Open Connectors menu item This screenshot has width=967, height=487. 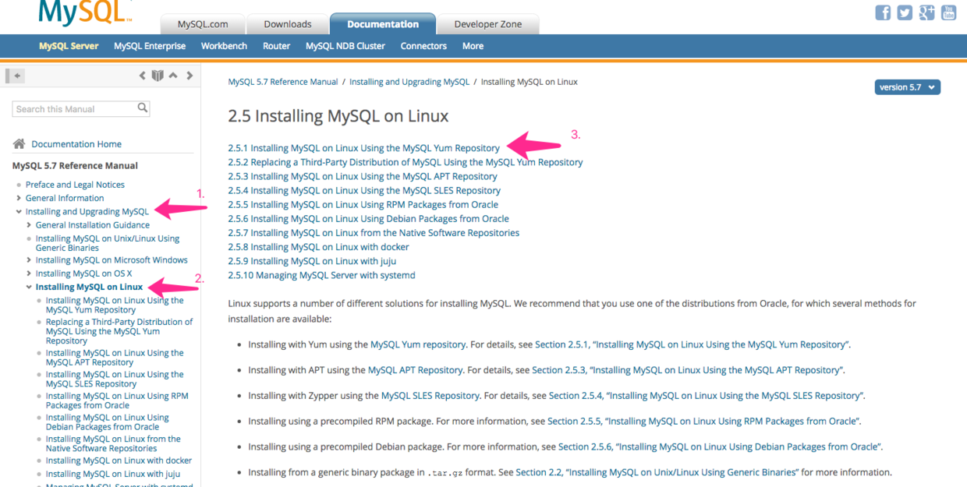[423, 46]
